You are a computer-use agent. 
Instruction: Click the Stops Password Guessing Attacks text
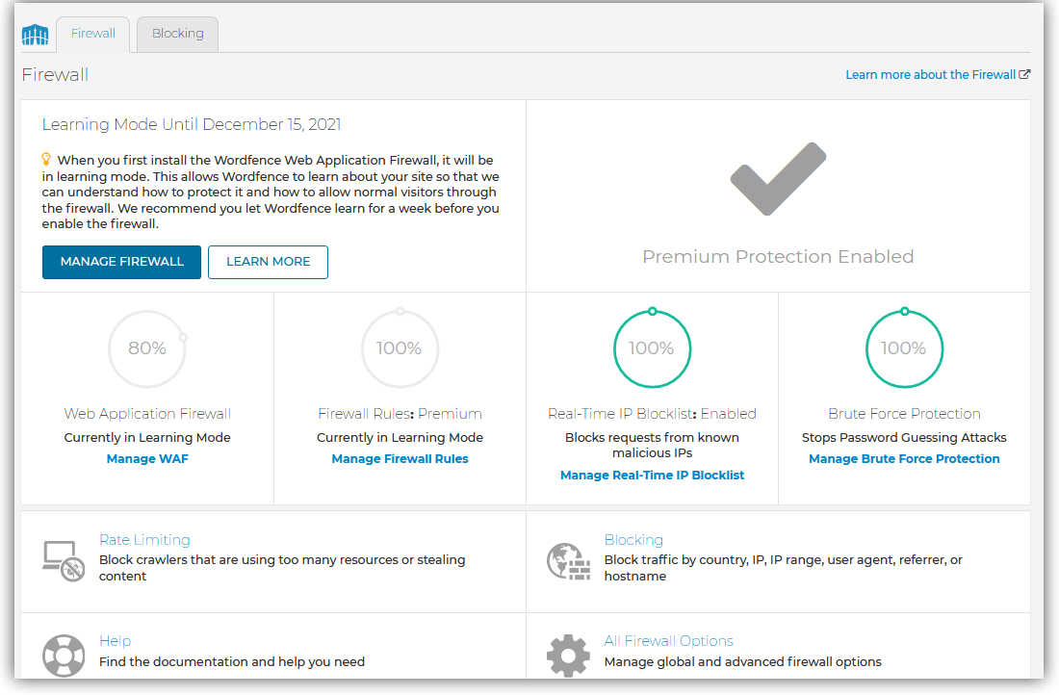point(904,438)
